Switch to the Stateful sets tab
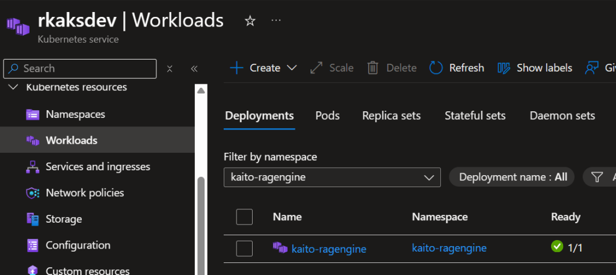Viewport: 616px width, 275px height. pos(475,116)
